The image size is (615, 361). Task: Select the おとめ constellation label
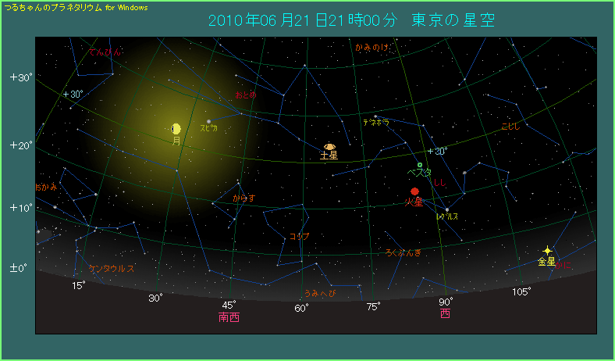point(245,95)
